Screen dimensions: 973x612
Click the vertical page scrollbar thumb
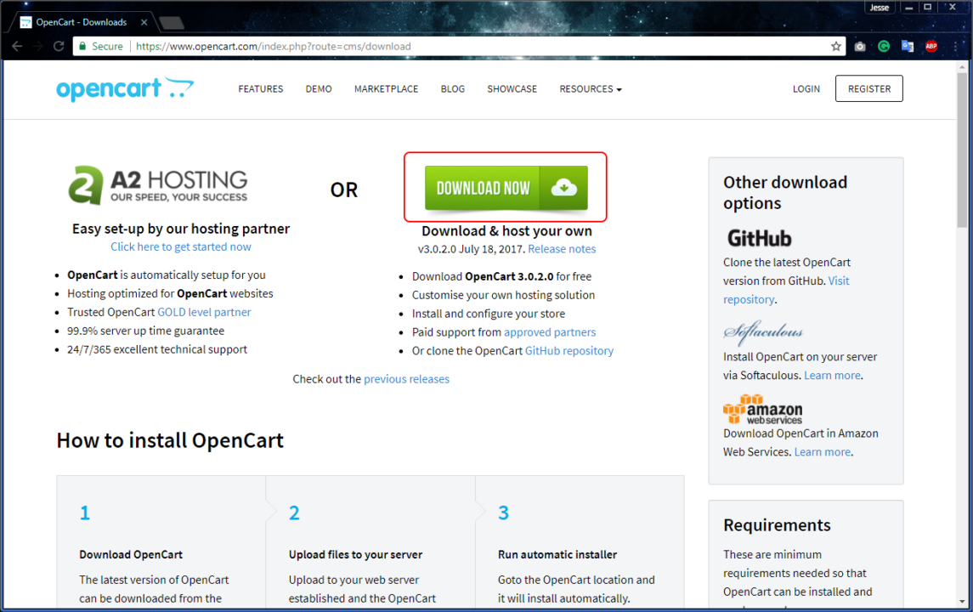(963, 150)
